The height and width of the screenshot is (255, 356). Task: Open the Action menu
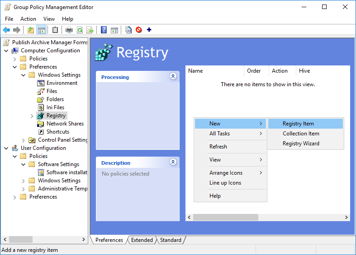pyautogui.click(x=28, y=19)
